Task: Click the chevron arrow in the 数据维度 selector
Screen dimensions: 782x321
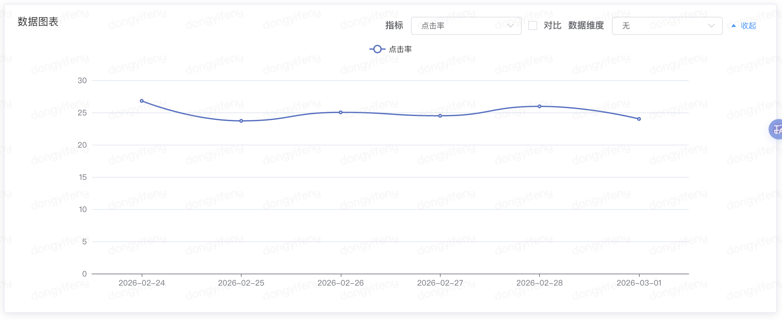Action: pos(711,26)
